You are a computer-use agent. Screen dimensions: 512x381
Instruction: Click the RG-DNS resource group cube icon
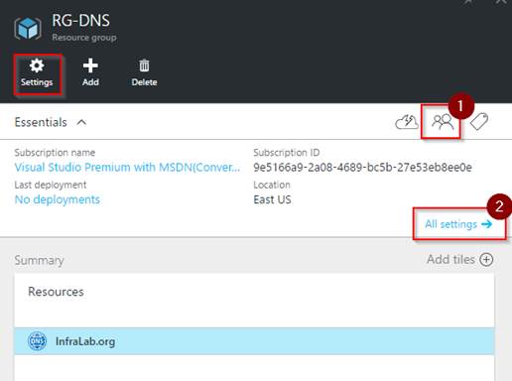[28, 29]
